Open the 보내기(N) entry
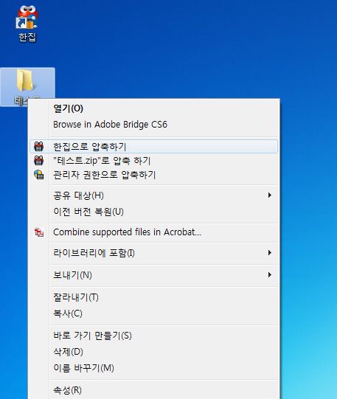The width and height of the screenshot is (337, 399). coord(153,275)
